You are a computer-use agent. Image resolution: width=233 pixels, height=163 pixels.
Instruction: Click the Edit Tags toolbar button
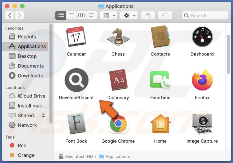pyautogui.click(x=165, y=15)
